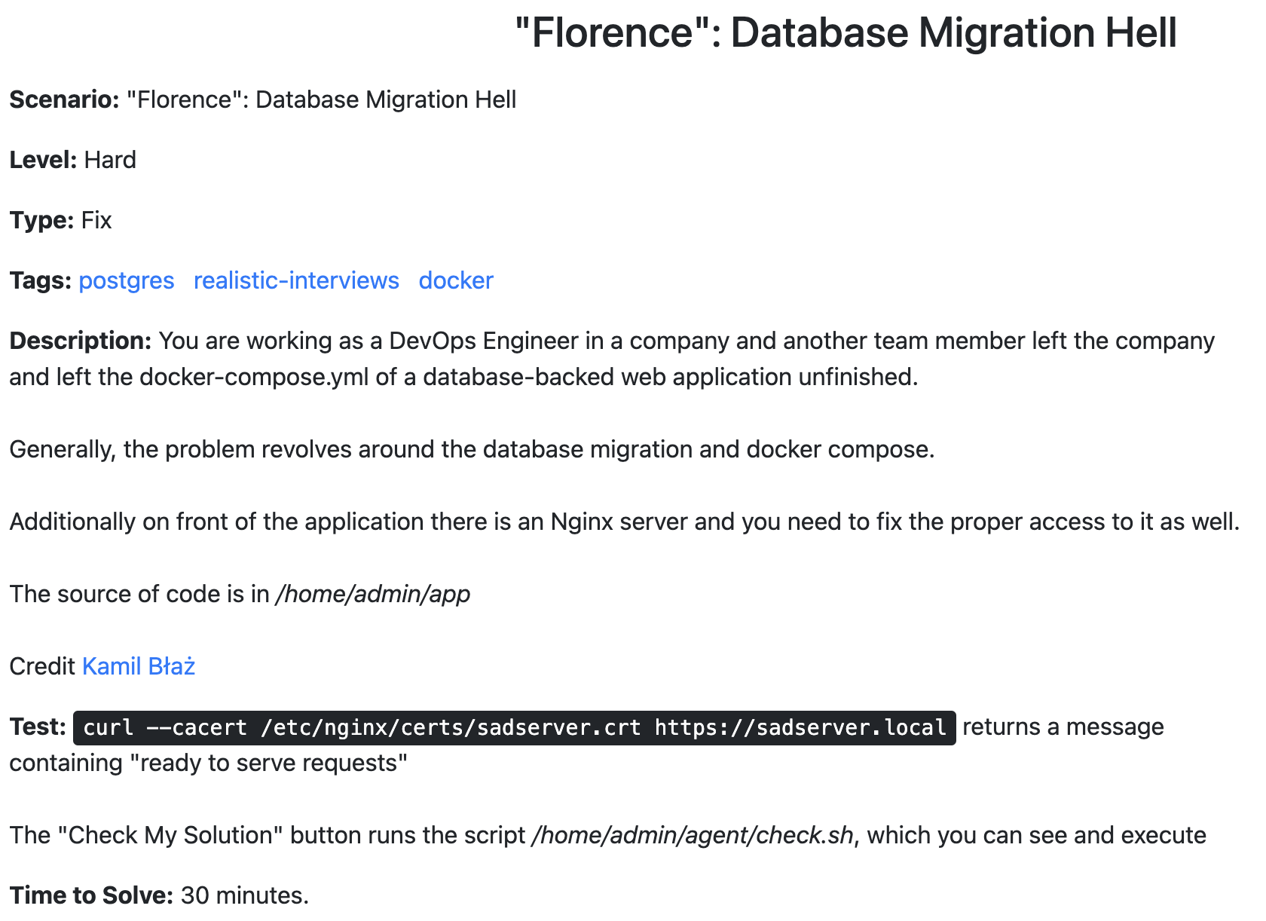Click the /home/admin/agent/check.sh path text
This screenshot has height=921, width=1266.
point(693,835)
